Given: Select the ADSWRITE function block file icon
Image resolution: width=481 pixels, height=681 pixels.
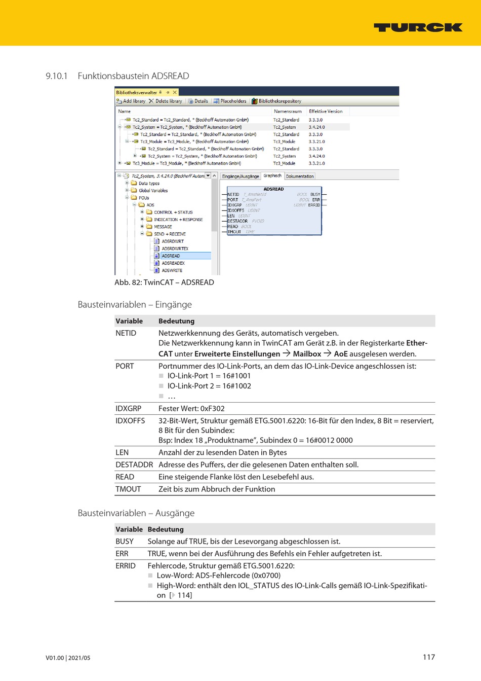Looking at the screenshot, I should pos(157,270).
